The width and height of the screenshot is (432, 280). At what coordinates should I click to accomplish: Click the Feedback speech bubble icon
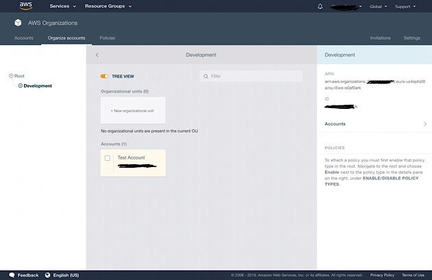[12, 275]
